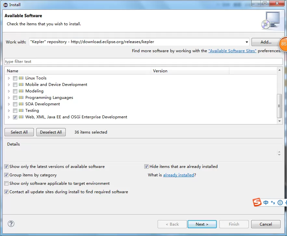Select the Testing row text
This screenshot has height=236, width=287.
point(32,111)
